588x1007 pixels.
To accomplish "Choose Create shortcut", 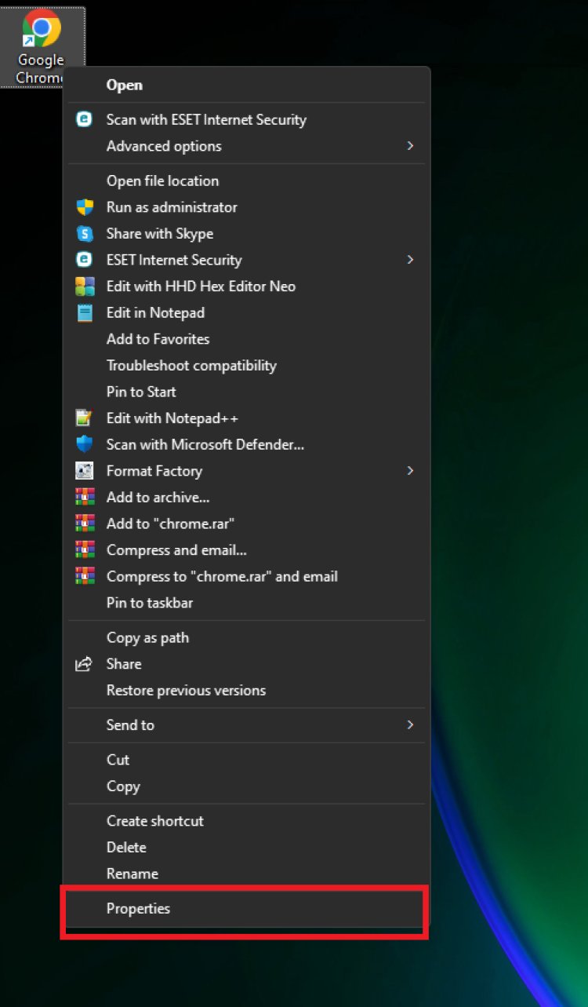I will [155, 821].
